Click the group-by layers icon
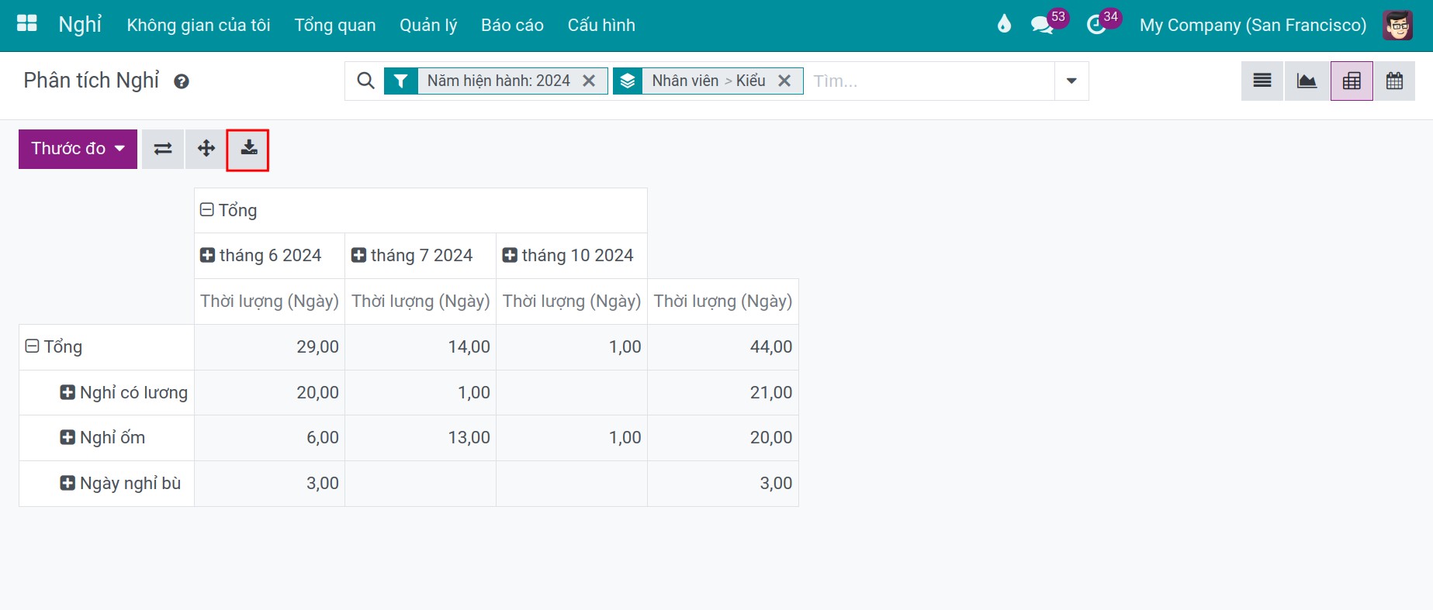The height and width of the screenshot is (610, 1433). pyautogui.click(x=628, y=81)
